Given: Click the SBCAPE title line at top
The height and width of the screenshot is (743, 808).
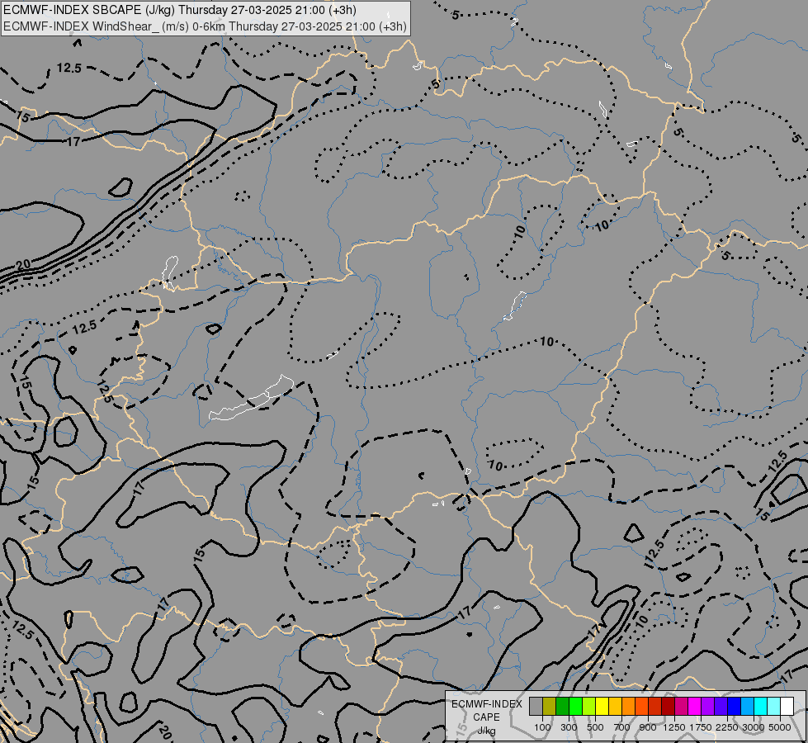Looking at the screenshot, I should (180, 10).
